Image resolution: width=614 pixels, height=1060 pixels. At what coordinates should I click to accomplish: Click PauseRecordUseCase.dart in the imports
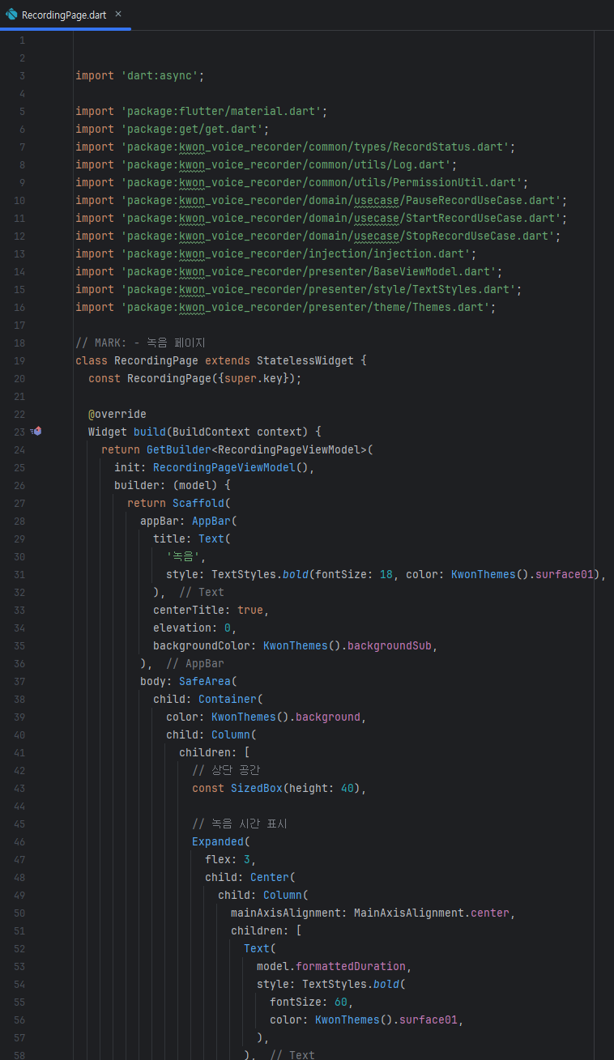coord(480,200)
